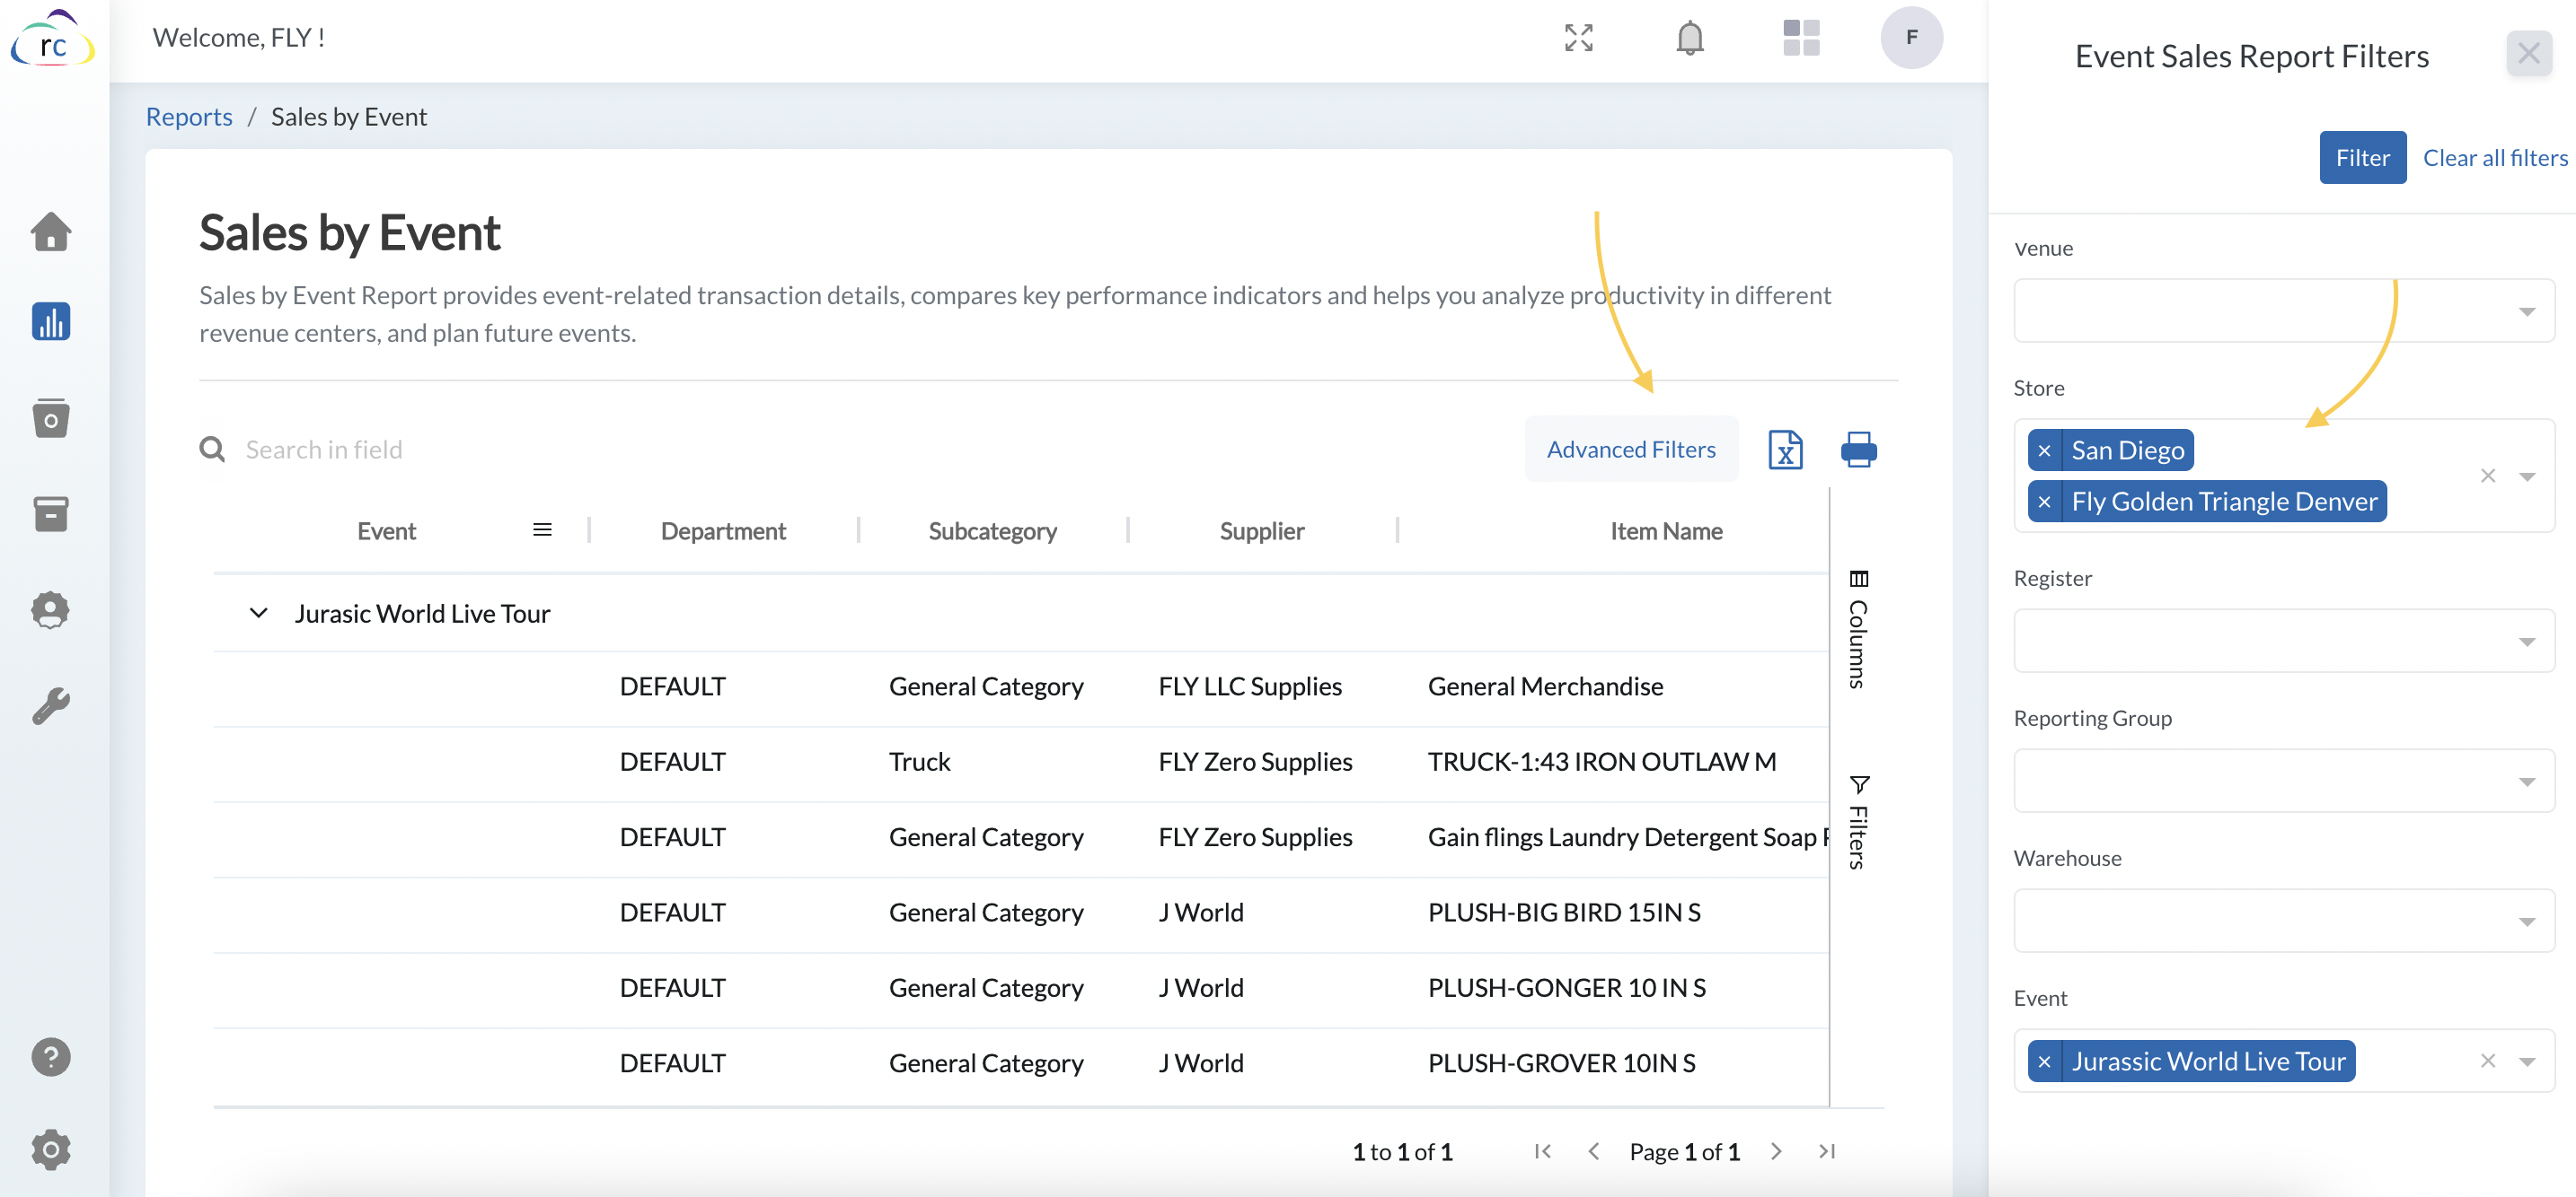Viewport: 2576px width, 1197px height.
Task: Click the Truck subcategory cell
Action: (x=919, y=762)
